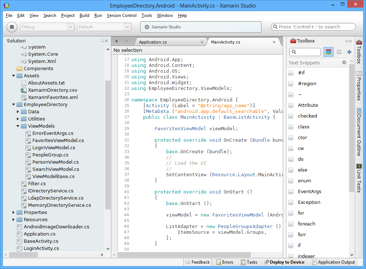Select the System.Core reference

(43, 54)
